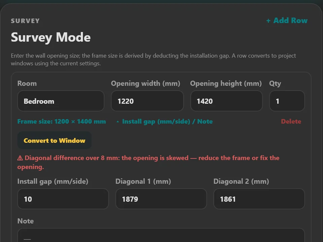Viewport: 323px width, 242px height.
Task: Select the diagonal difference warning message
Action: pyautogui.click(x=148, y=162)
